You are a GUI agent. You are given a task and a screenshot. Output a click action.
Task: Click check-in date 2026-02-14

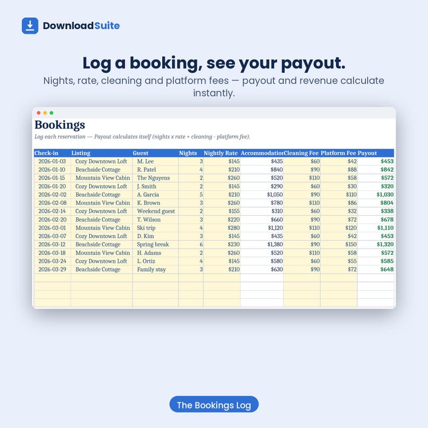point(52,211)
